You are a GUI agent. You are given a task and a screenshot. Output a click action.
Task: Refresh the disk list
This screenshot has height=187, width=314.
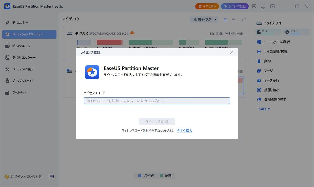[244, 19]
